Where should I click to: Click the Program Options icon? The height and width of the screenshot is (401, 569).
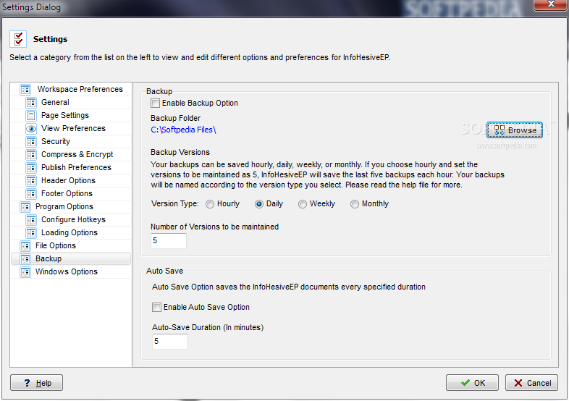25,207
